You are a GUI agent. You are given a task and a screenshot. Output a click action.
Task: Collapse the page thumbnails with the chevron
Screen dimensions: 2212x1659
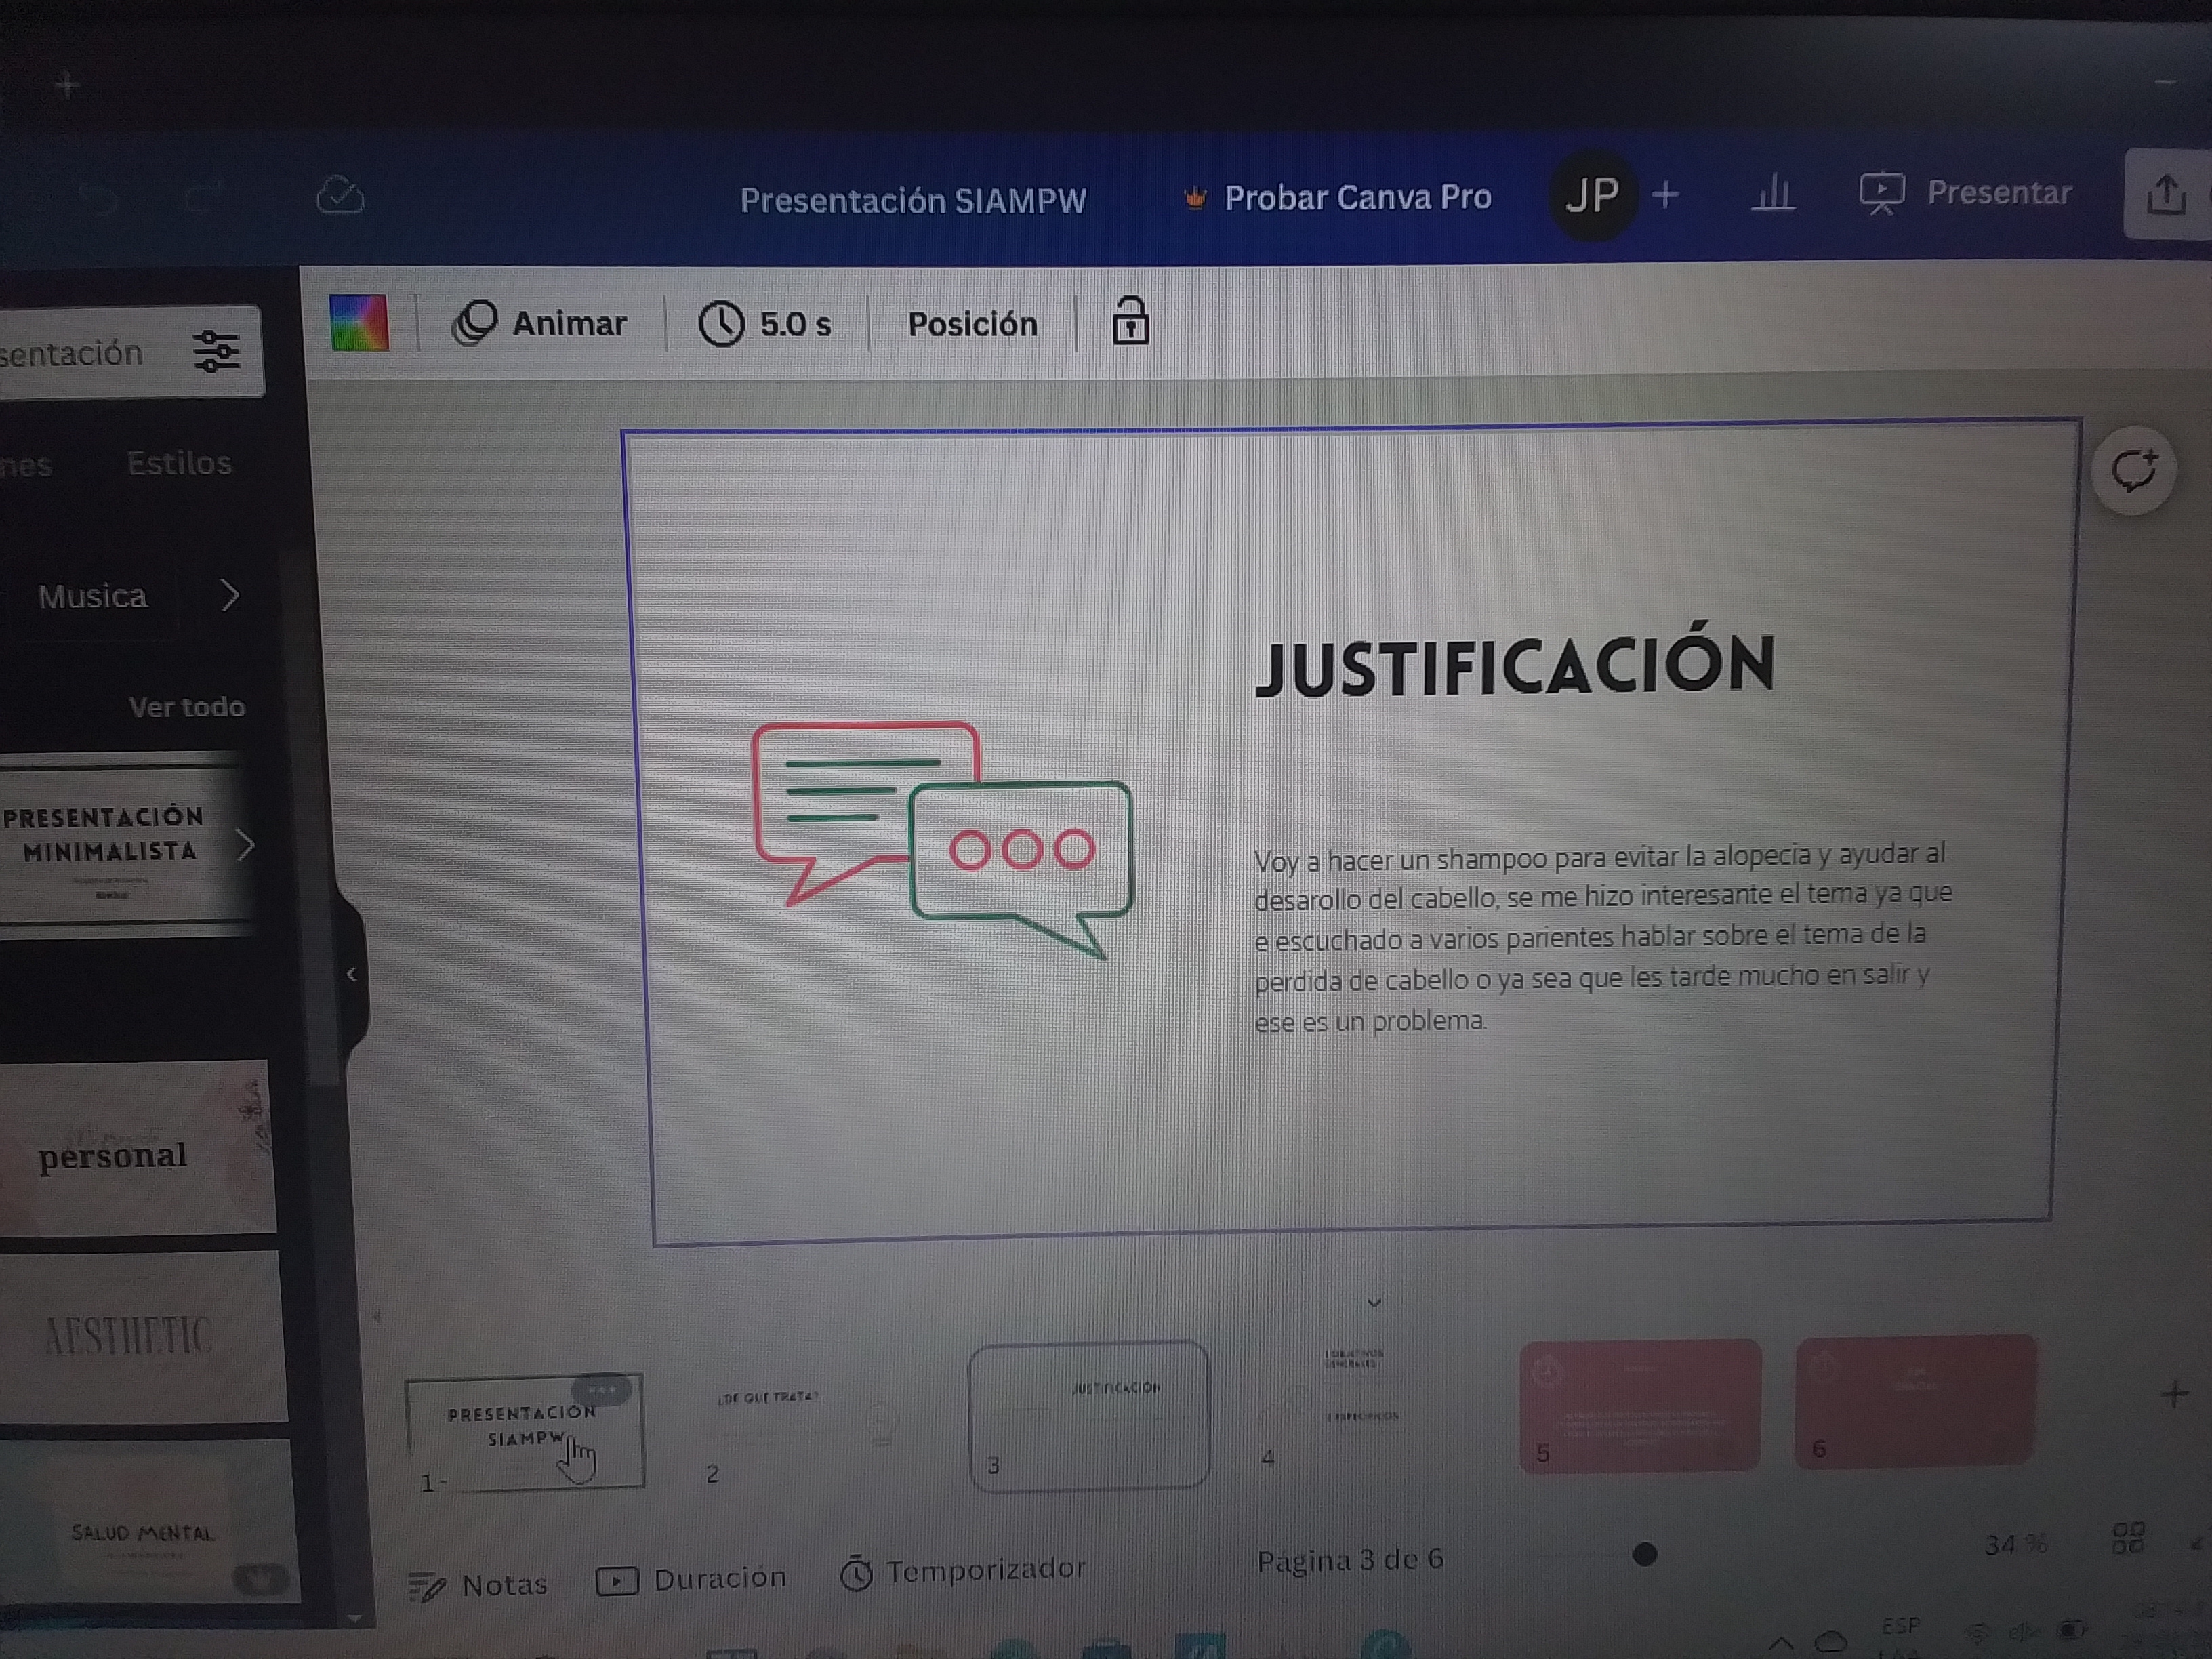1374,1302
